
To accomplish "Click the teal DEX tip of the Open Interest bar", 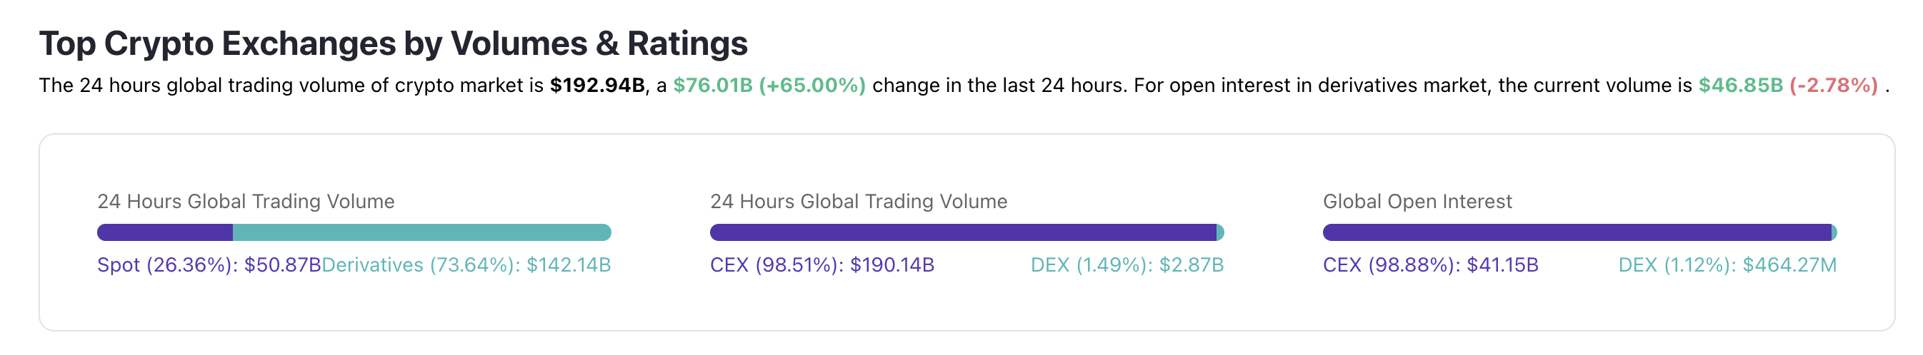I will pyautogui.click(x=1834, y=233).
